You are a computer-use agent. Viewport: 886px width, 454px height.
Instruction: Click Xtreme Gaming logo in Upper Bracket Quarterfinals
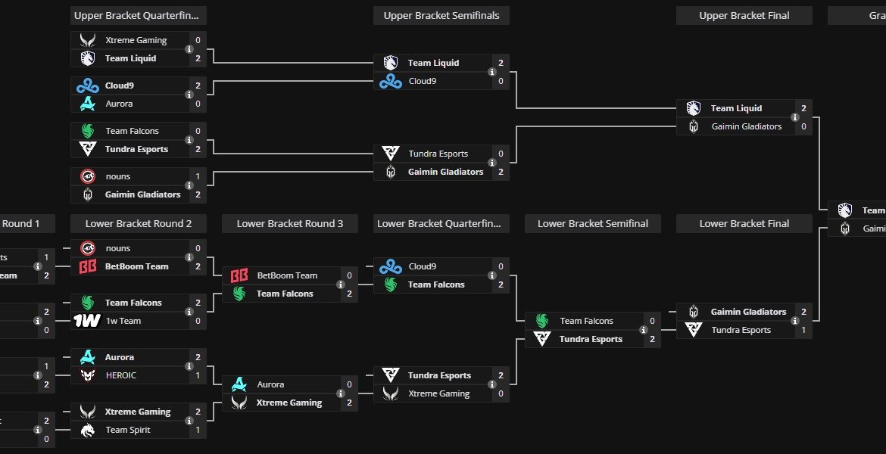tap(88, 40)
